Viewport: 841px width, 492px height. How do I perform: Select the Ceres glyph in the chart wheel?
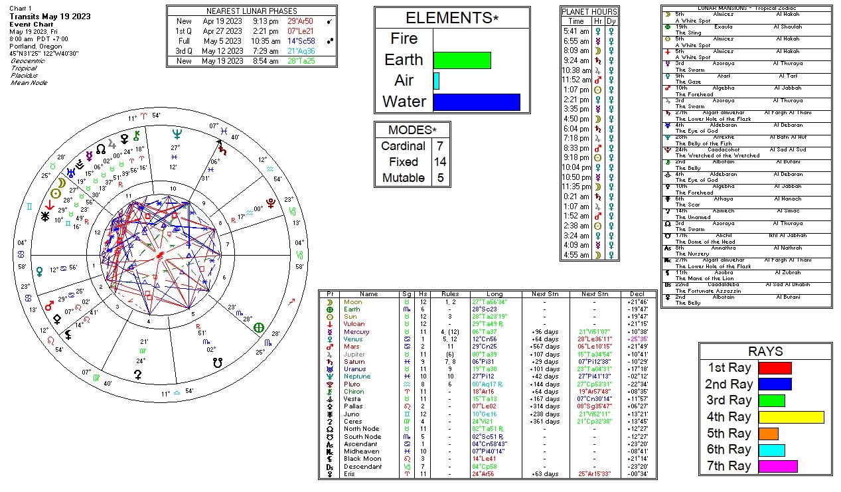coord(138,374)
